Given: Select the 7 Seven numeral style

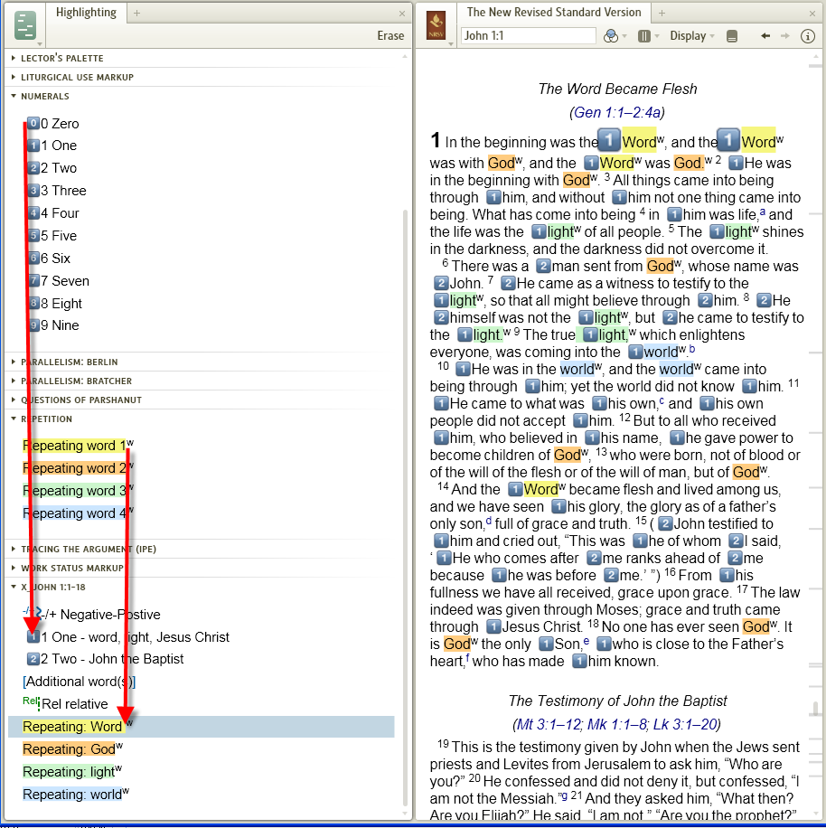Looking at the screenshot, I should coord(58,281).
